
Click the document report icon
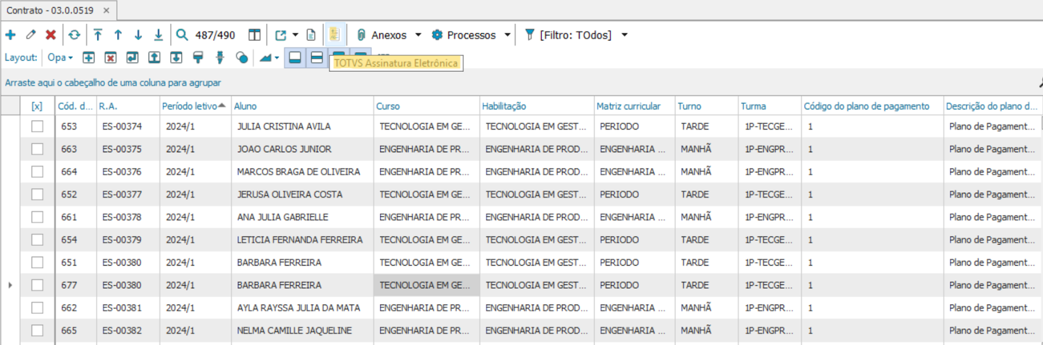(x=312, y=35)
